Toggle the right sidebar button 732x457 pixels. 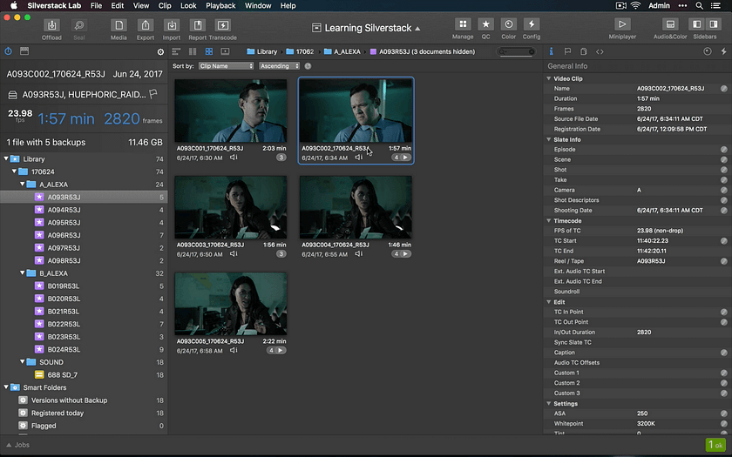coord(714,24)
